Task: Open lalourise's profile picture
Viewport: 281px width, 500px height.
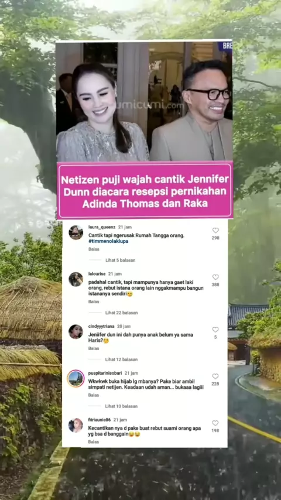Action: (x=76, y=279)
